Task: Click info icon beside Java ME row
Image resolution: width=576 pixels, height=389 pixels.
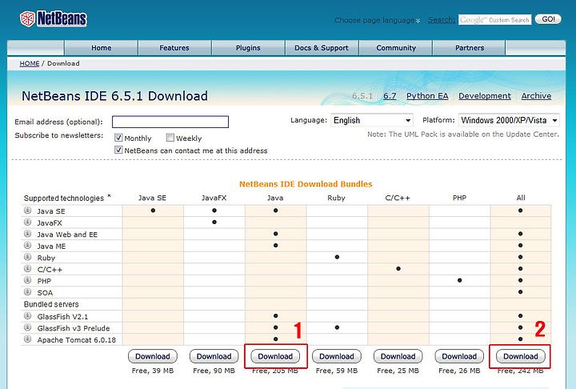Action: point(27,245)
